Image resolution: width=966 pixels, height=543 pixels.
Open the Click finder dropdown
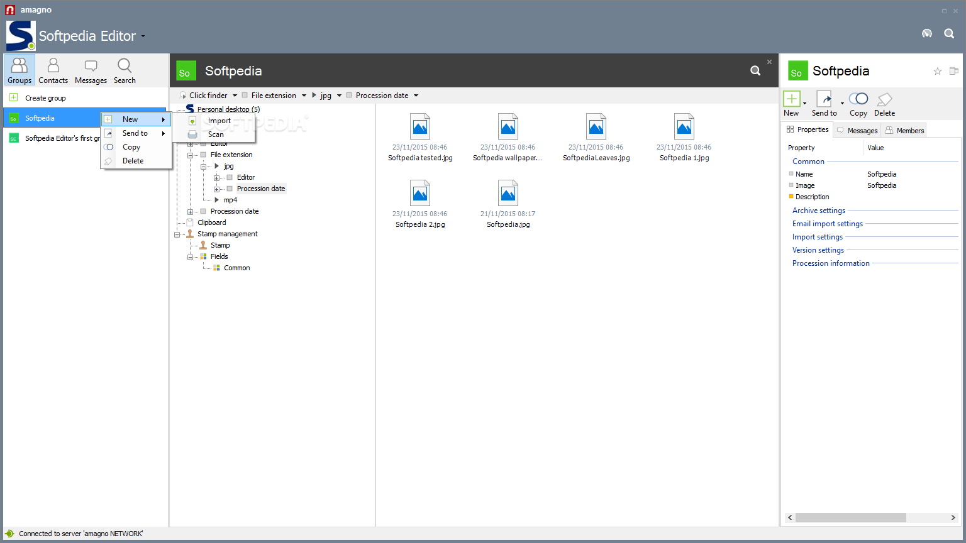pos(235,96)
